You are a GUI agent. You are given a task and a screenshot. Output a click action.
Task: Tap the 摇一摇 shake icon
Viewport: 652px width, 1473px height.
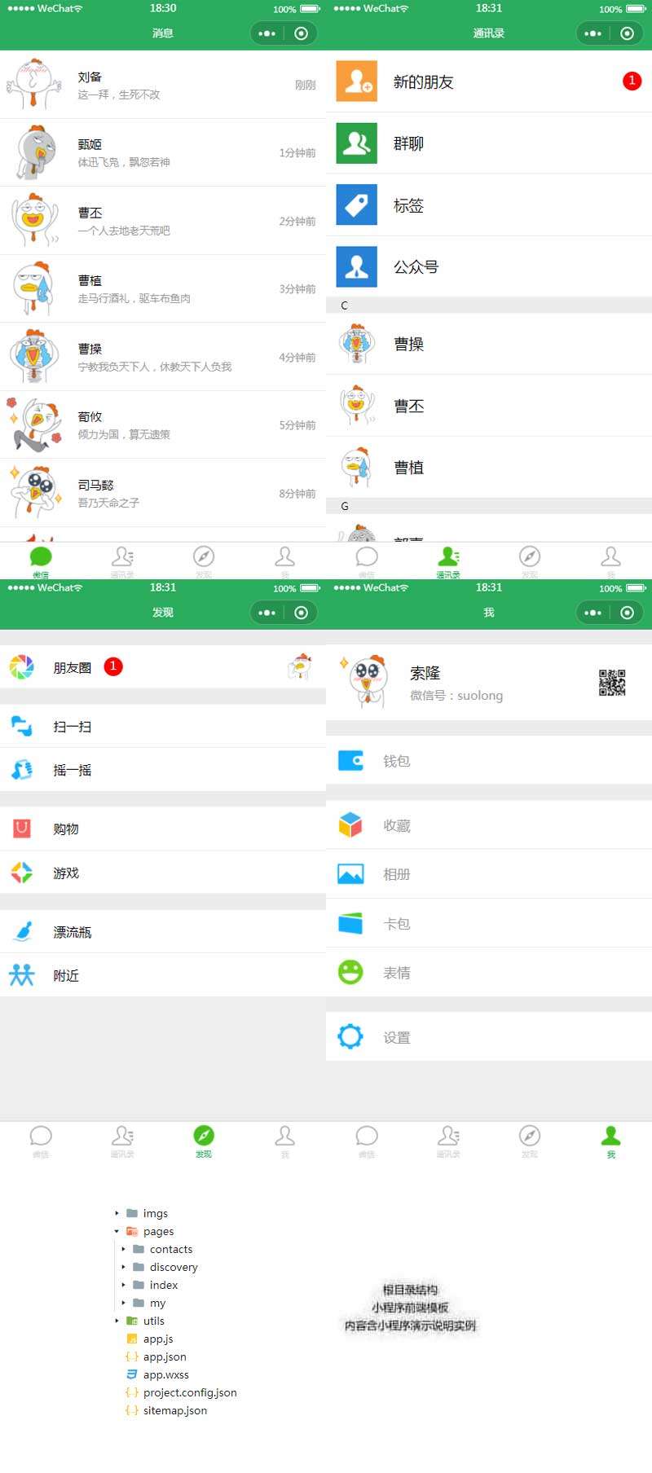[22, 770]
